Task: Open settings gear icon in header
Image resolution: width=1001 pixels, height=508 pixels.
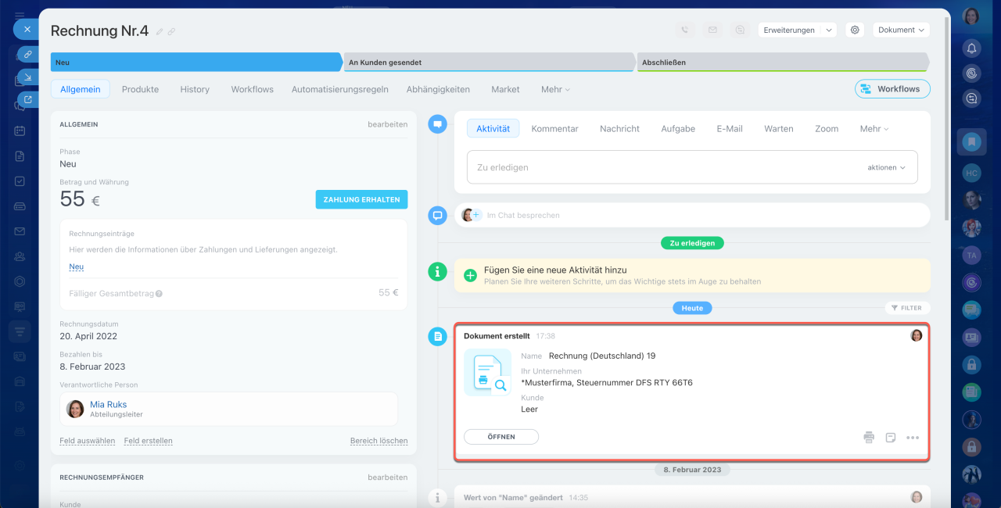Action: pyautogui.click(x=855, y=30)
